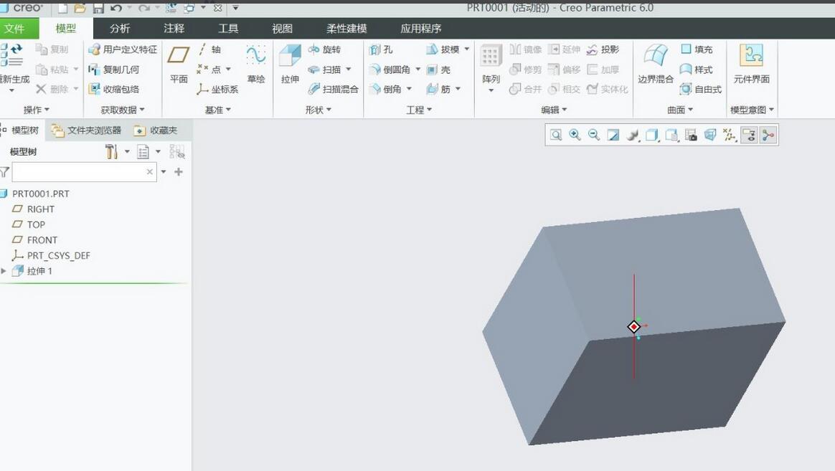Open the Pattern (阵列) dropdown arrow
Image resolution: width=835 pixels, height=471 pixels.
491,91
